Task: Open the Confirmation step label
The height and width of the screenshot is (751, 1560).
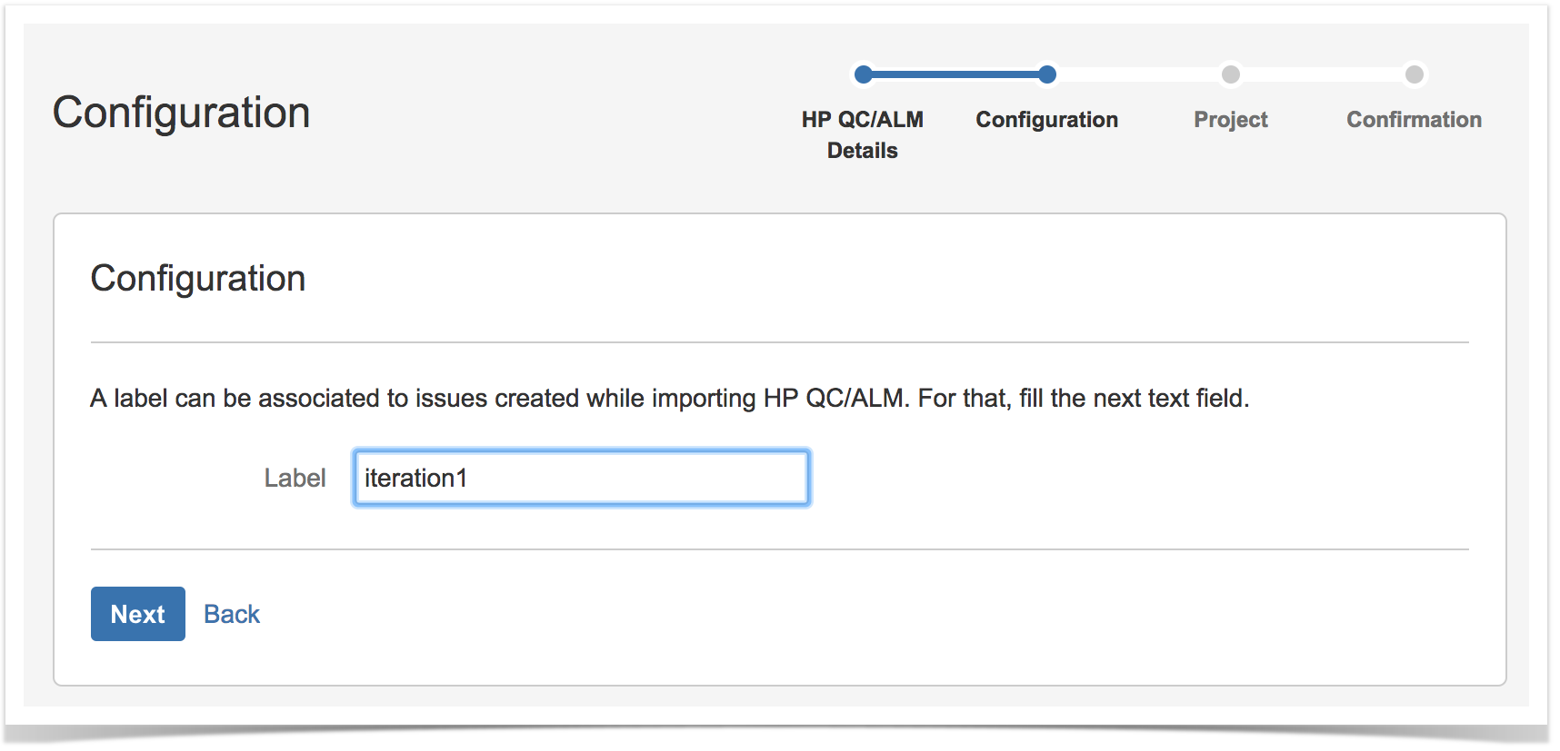Action: (x=1415, y=120)
